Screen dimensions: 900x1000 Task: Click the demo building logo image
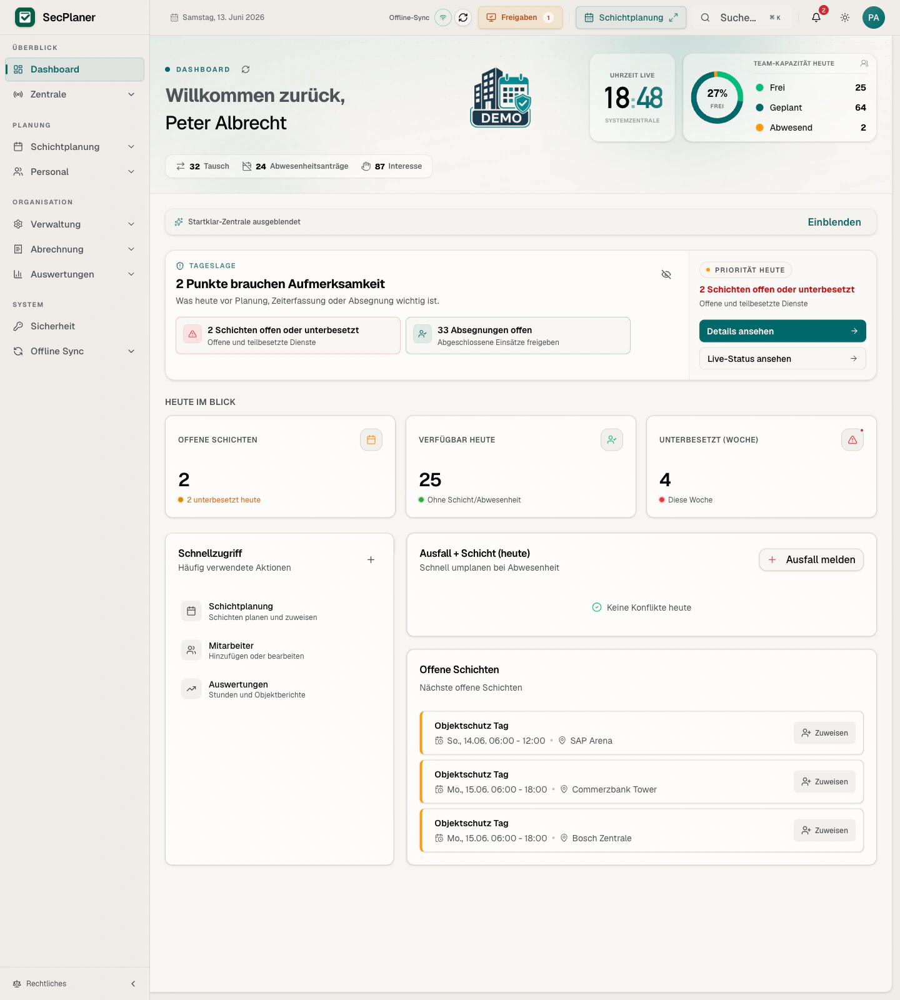click(x=501, y=97)
